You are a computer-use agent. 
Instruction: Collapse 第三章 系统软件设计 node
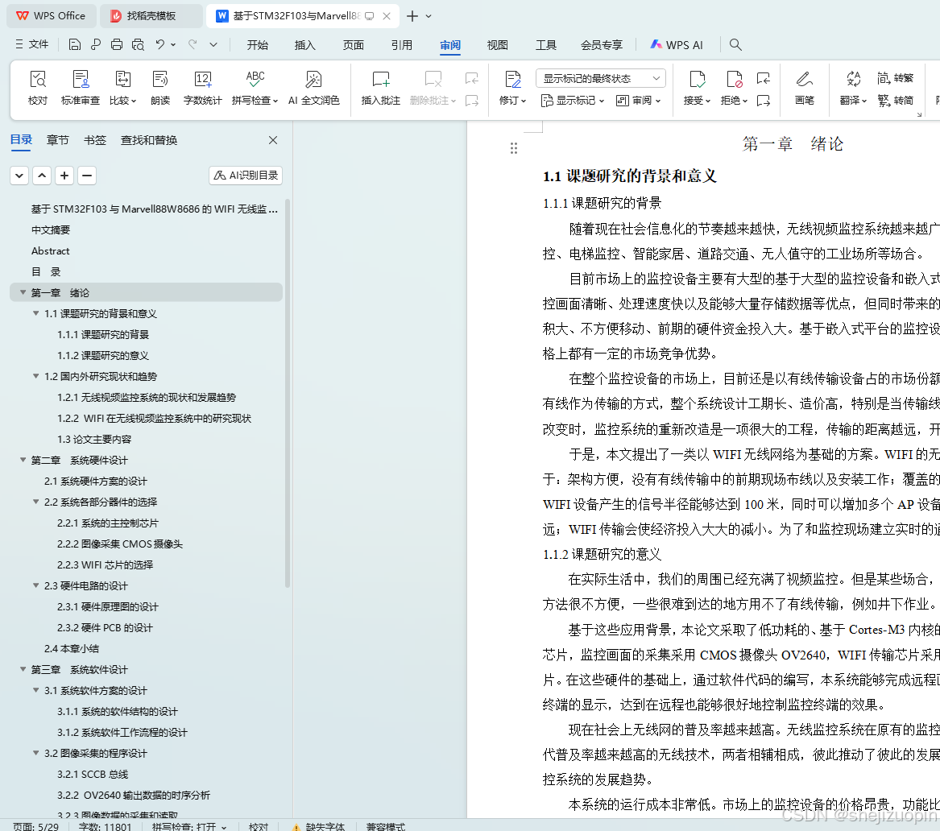tap(23, 669)
